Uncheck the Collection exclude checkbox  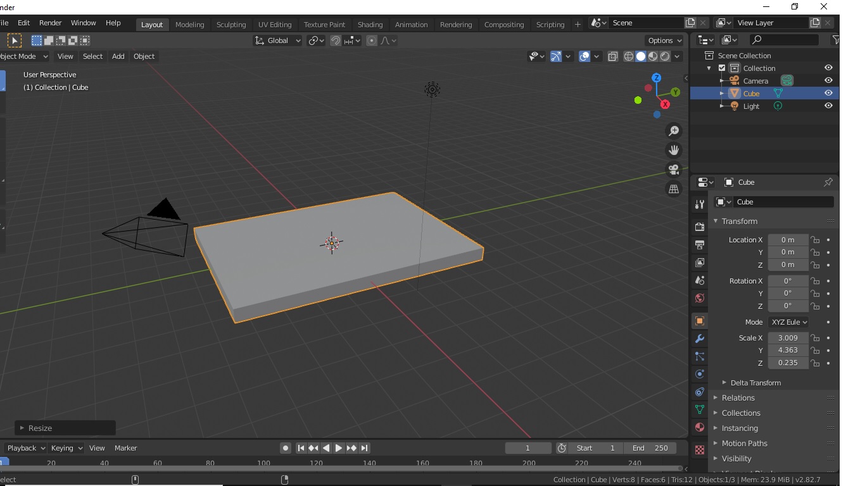(721, 68)
